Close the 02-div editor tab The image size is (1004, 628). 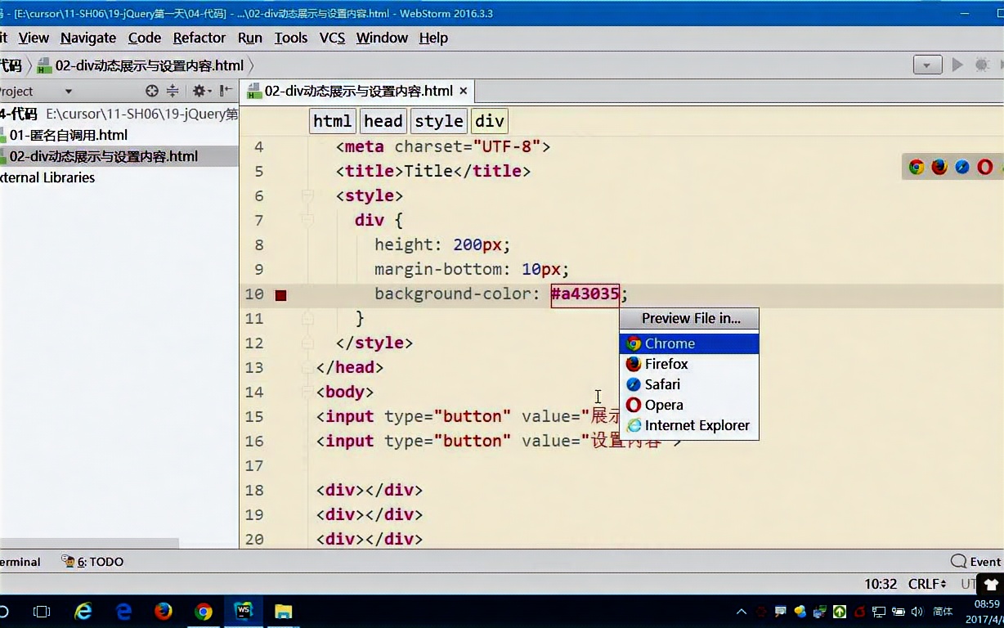[464, 92]
